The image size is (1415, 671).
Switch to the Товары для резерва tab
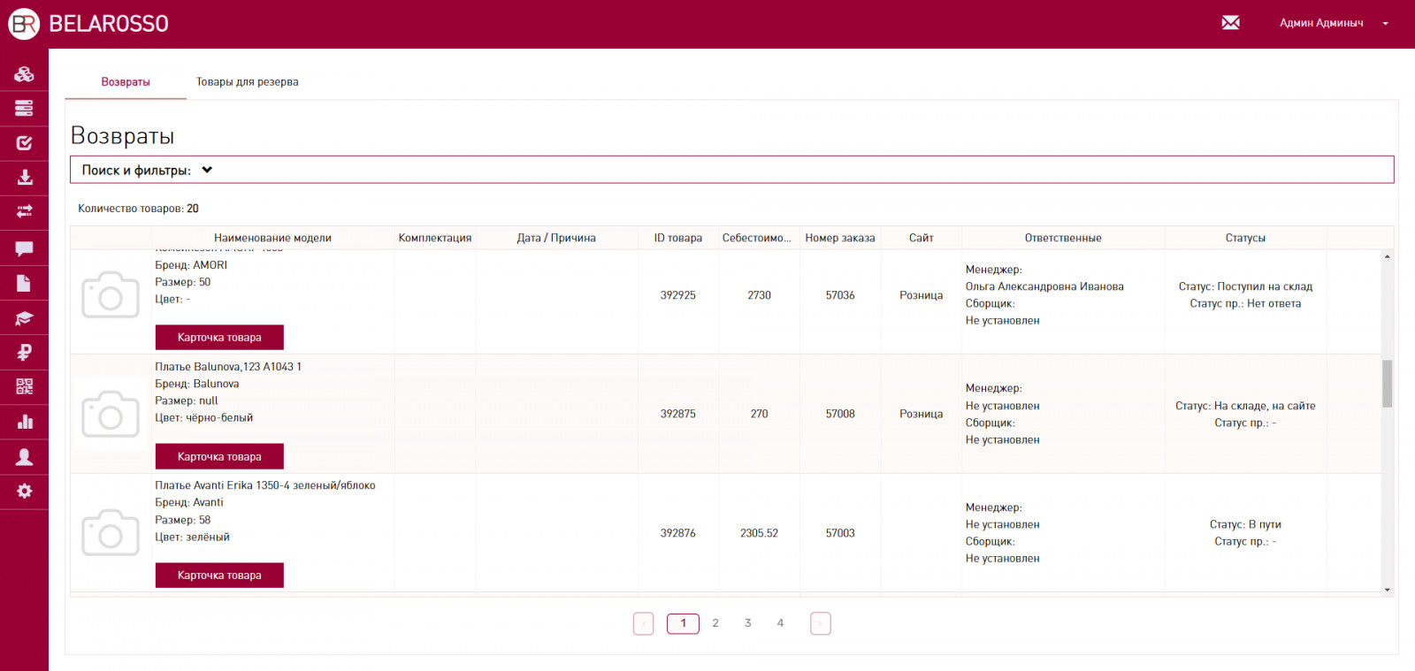(x=248, y=81)
